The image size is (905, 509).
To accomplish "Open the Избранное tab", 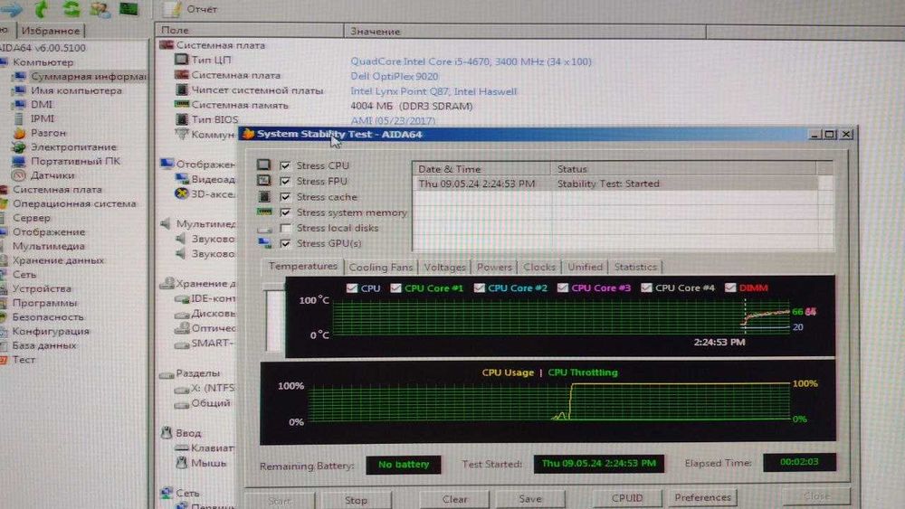I will point(51,31).
